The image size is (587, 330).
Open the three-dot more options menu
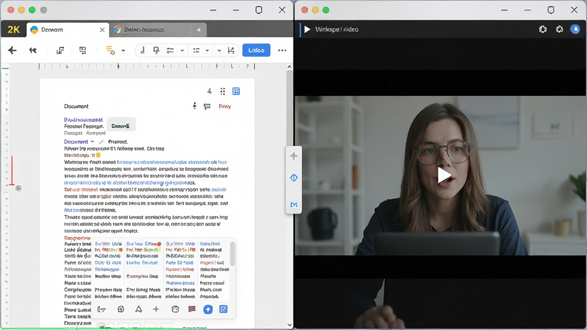[282, 50]
